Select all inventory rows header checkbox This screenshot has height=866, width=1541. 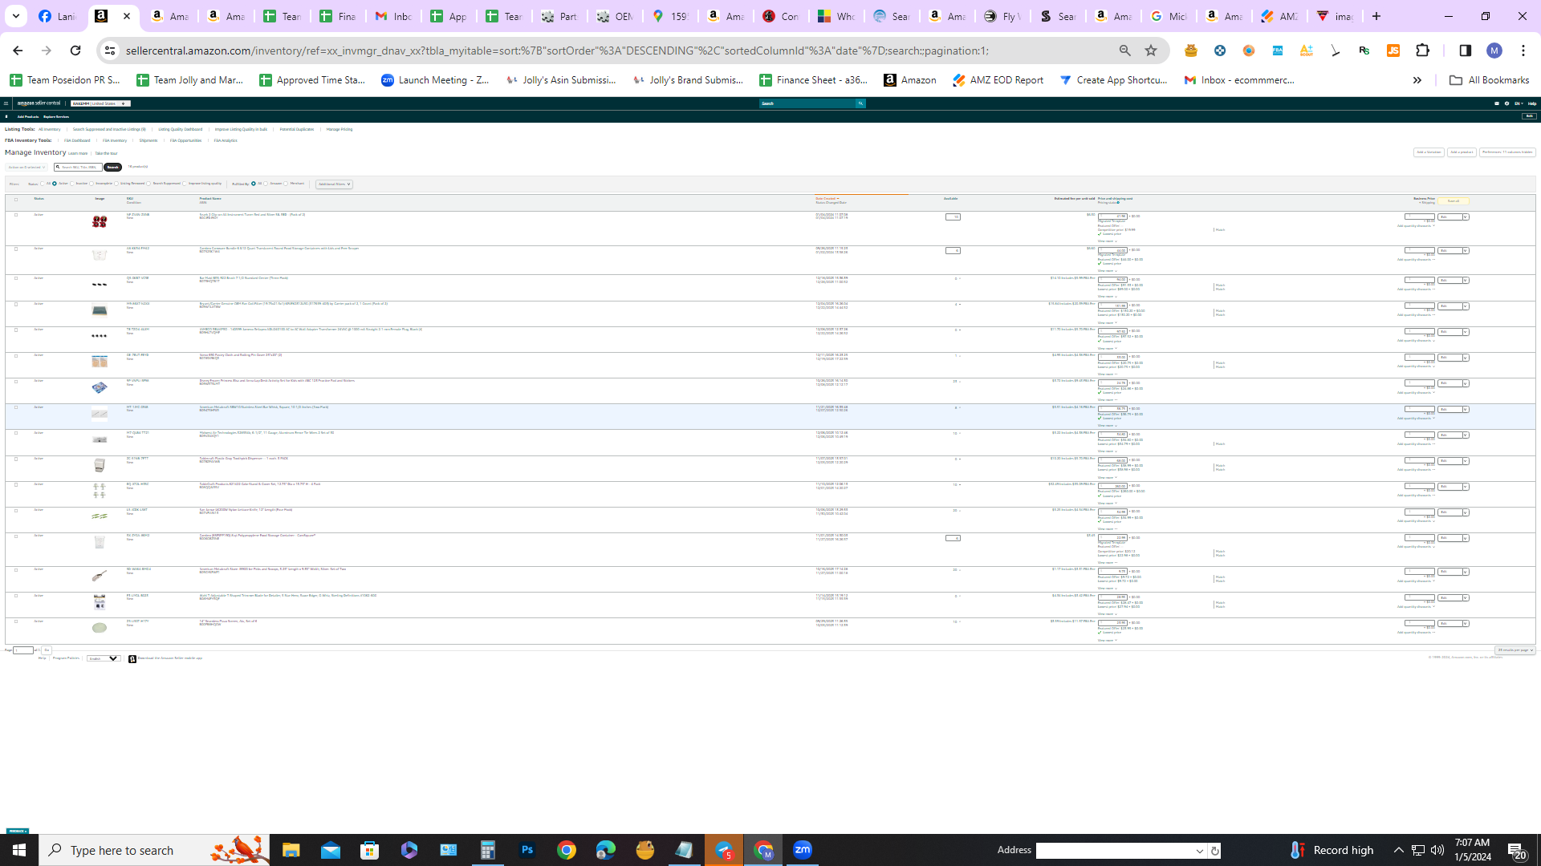pos(15,200)
